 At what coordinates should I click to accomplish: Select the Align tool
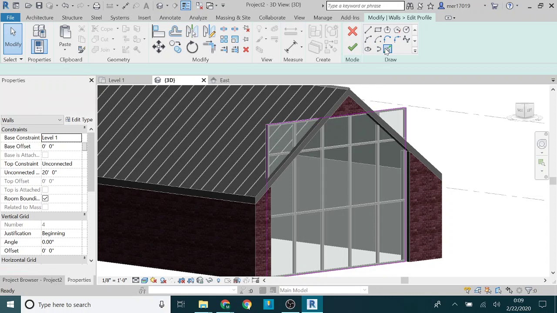[x=158, y=31]
